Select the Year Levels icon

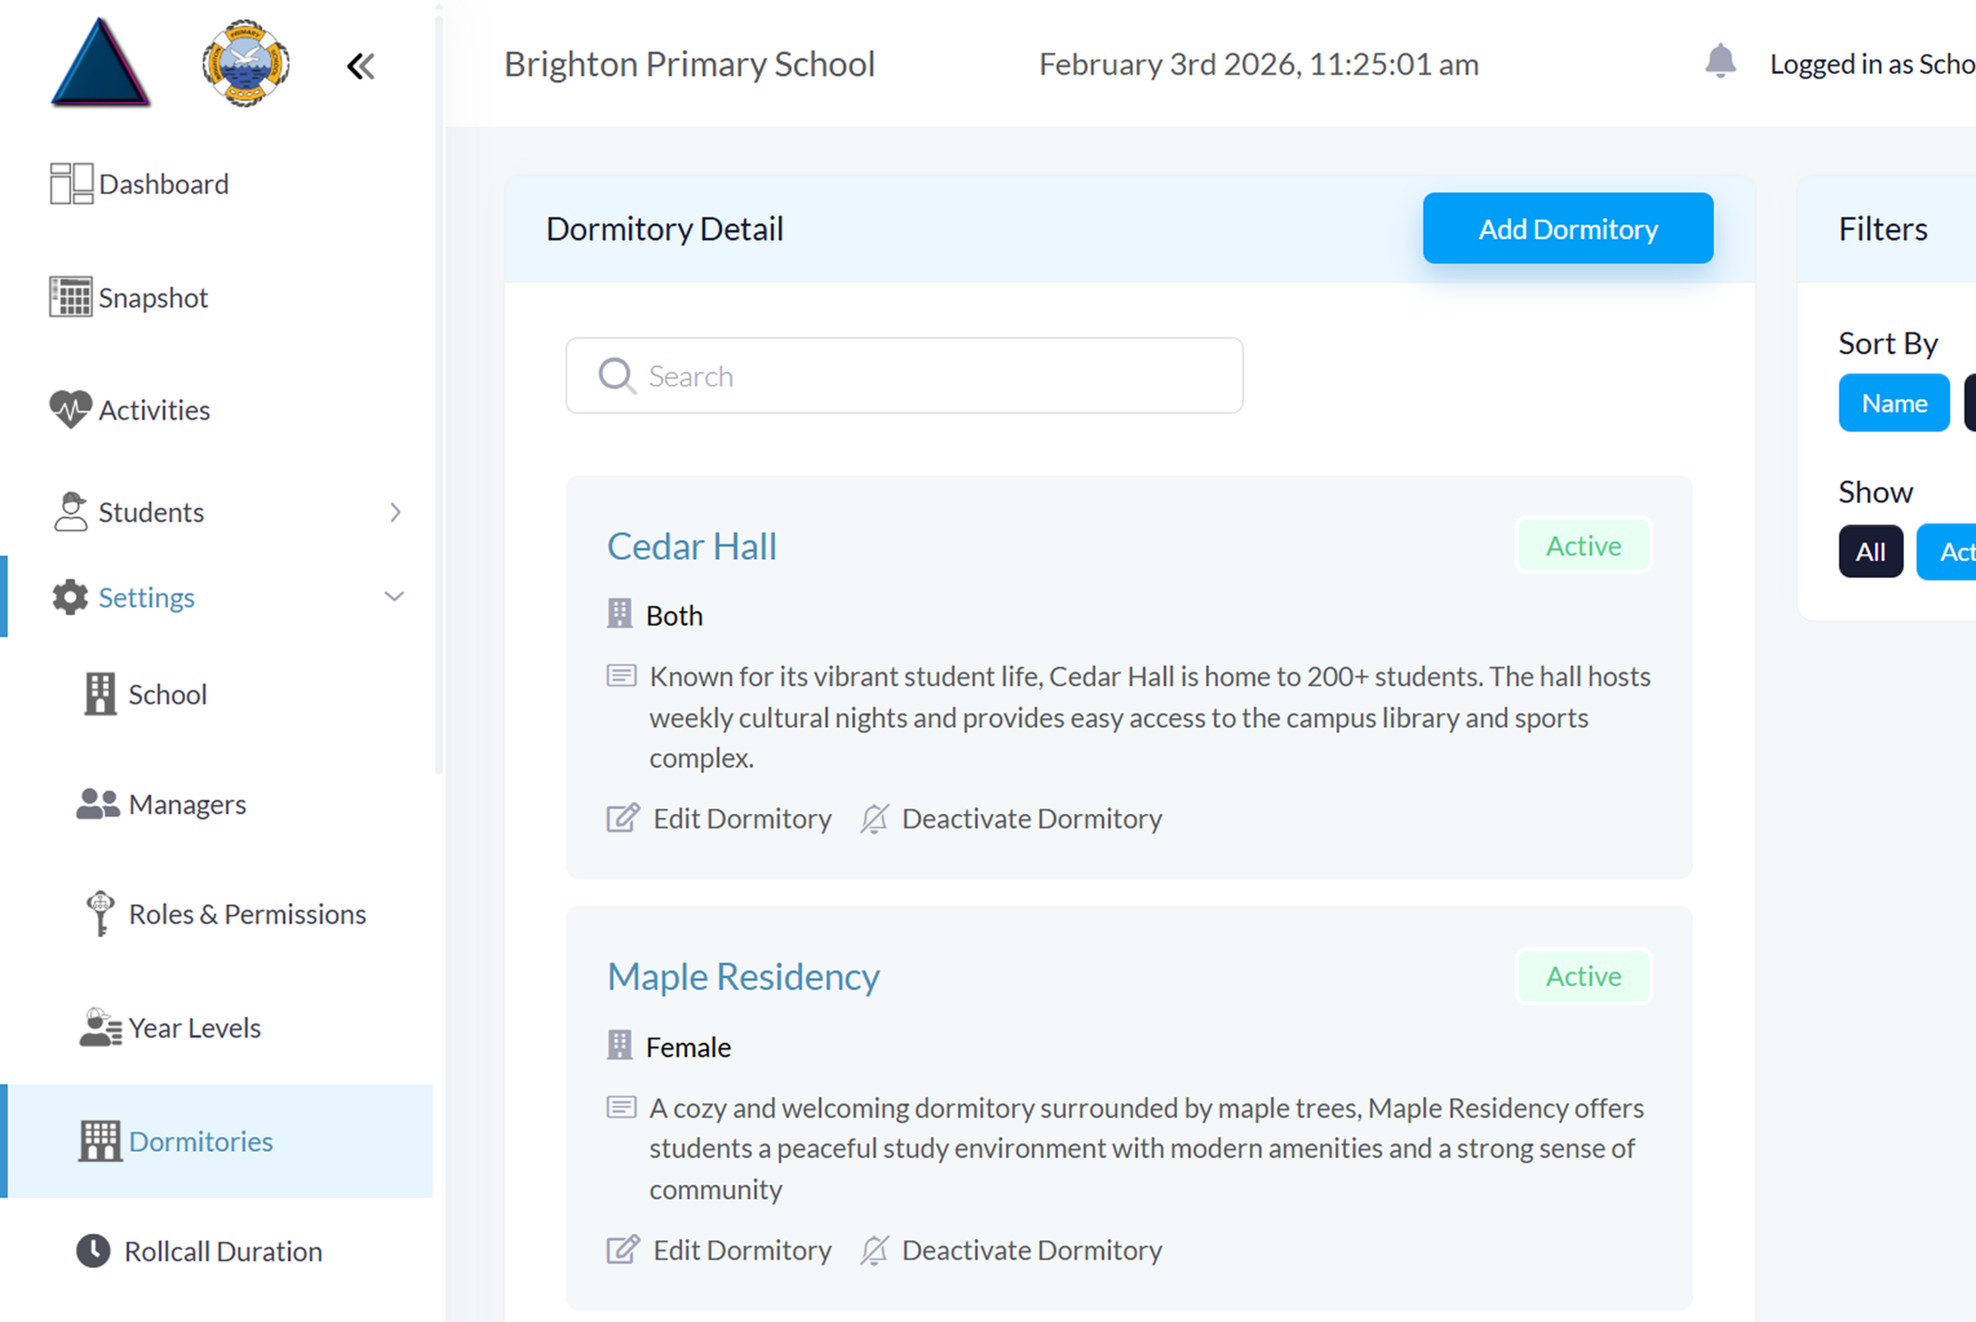click(x=100, y=1027)
